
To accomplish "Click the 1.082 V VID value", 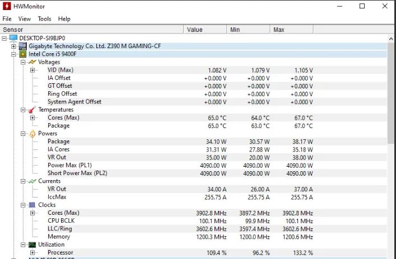I will pyautogui.click(x=217, y=70).
